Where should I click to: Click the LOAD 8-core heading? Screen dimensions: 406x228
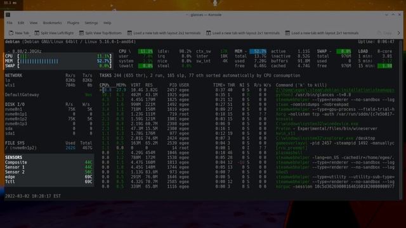[375, 51]
